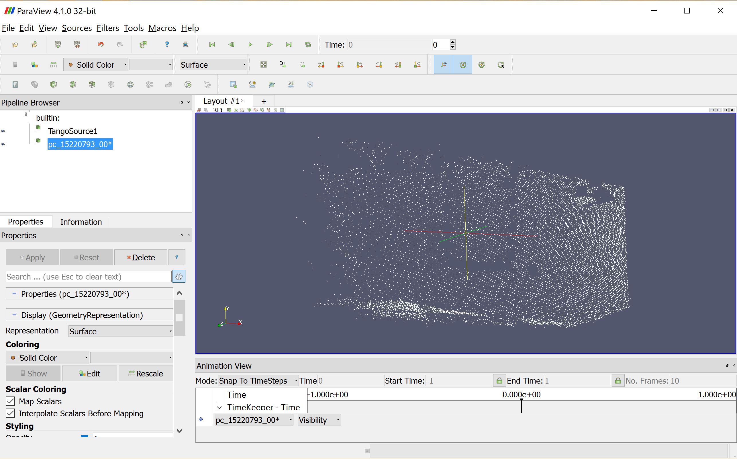Play the animation
This screenshot has width=737, height=459.
(250, 45)
